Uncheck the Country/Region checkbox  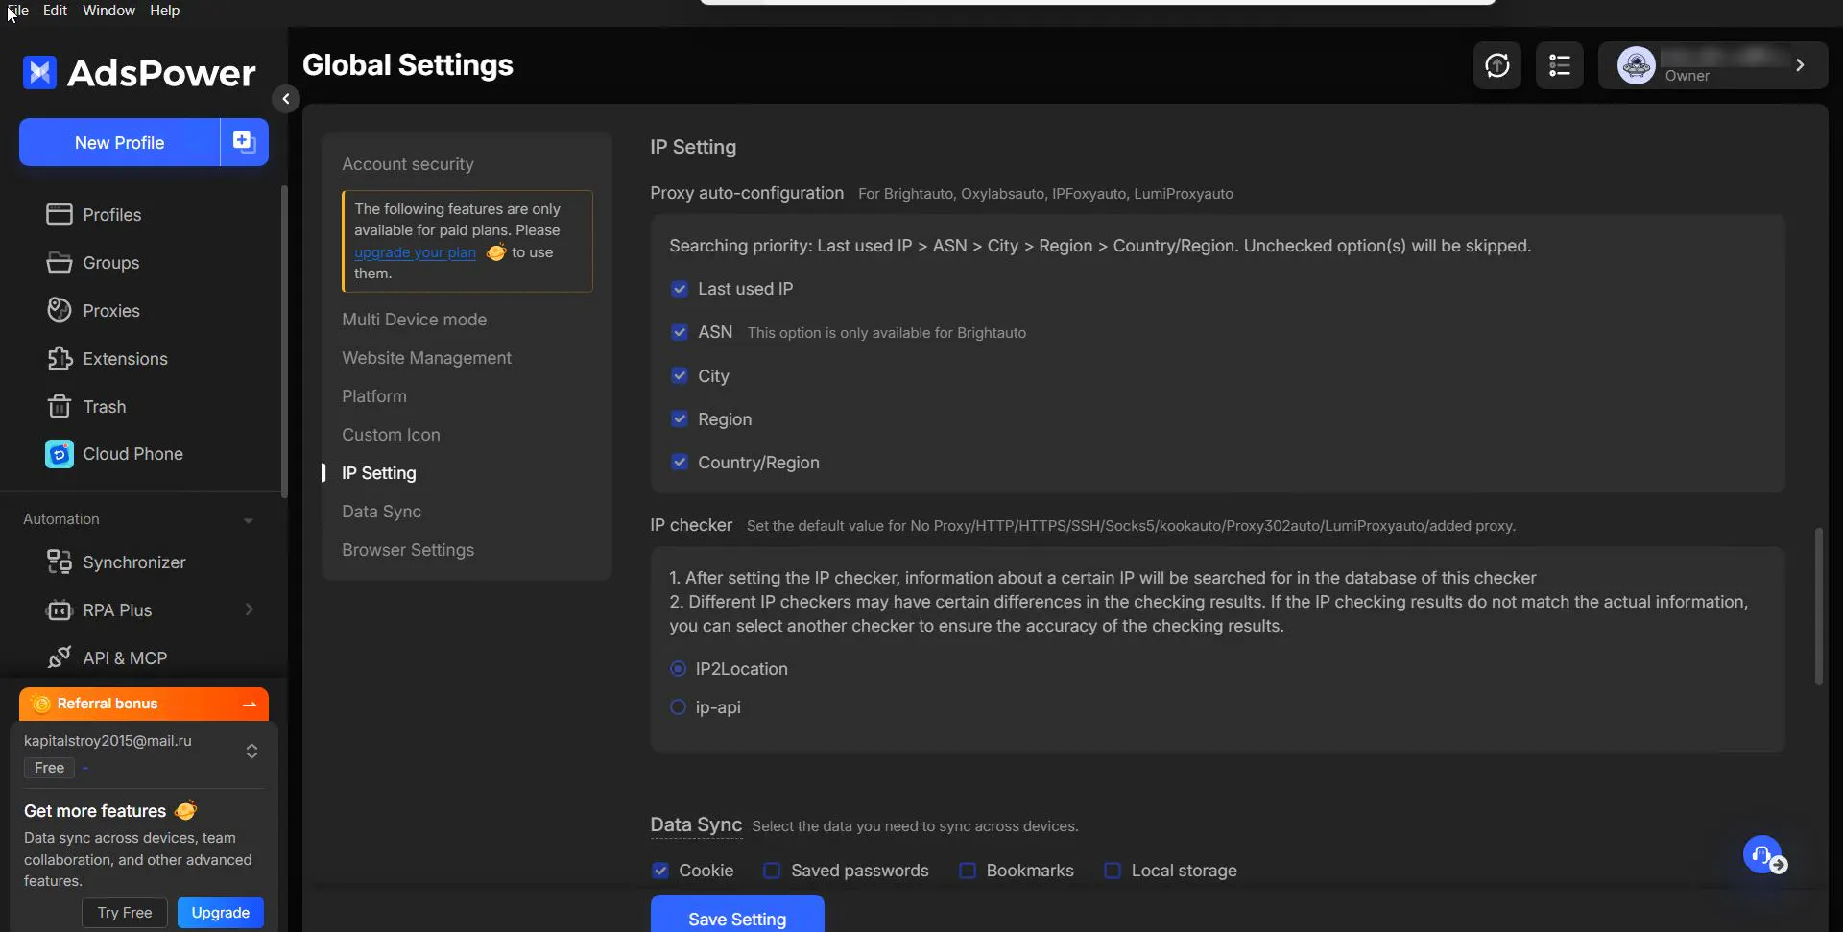point(680,462)
